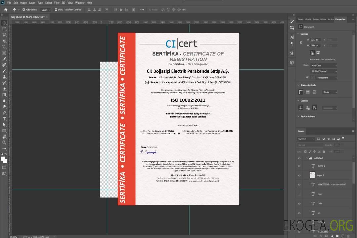Click the foreground color swatch

coord(3,159)
